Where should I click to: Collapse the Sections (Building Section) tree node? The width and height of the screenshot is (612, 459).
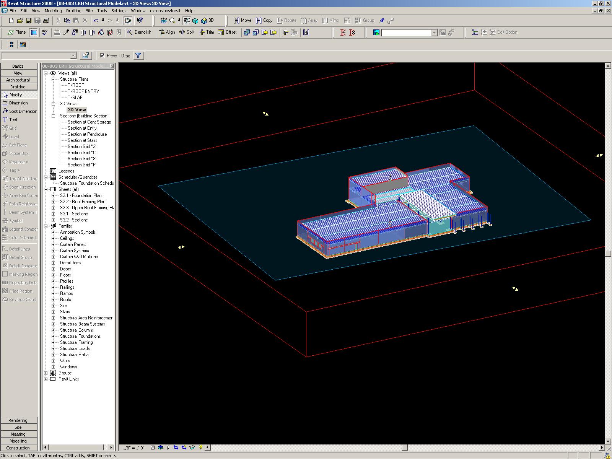tap(54, 116)
